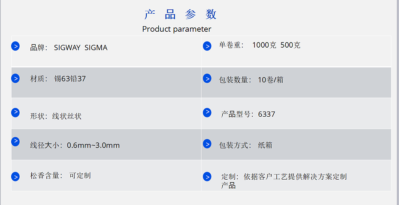Click the arrow icon next to 定制 description
399x205 pixels.
click(207, 177)
